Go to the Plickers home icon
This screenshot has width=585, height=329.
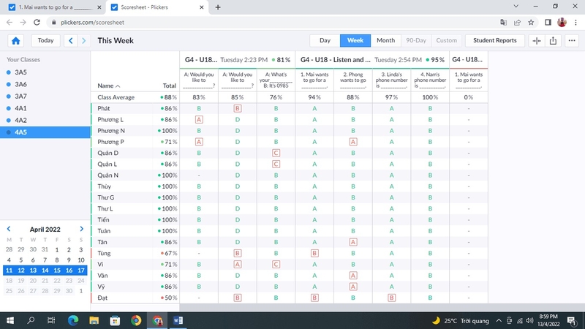15,41
